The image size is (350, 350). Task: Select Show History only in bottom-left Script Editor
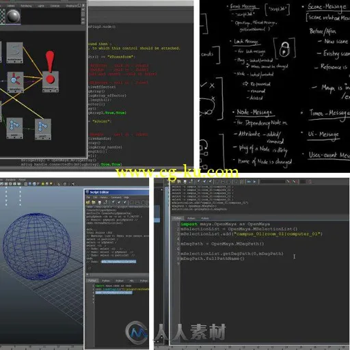point(132,202)
